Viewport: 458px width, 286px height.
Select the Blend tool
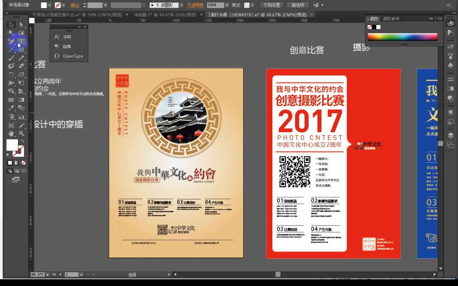click(21, 108)
